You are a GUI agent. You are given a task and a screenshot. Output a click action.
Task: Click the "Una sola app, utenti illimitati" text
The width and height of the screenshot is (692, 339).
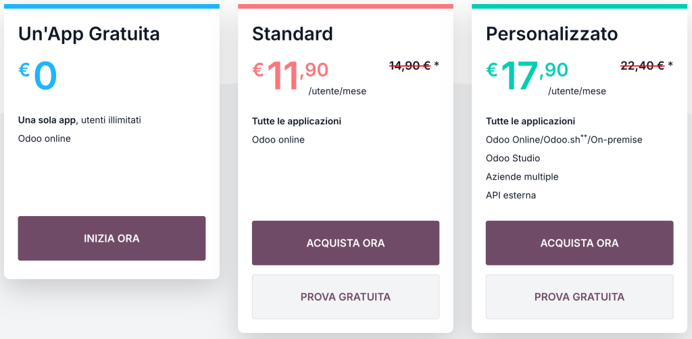coord(80,120)
